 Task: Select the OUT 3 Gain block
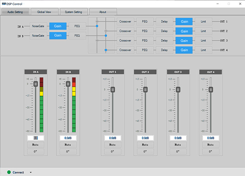[x=184, y=41]
